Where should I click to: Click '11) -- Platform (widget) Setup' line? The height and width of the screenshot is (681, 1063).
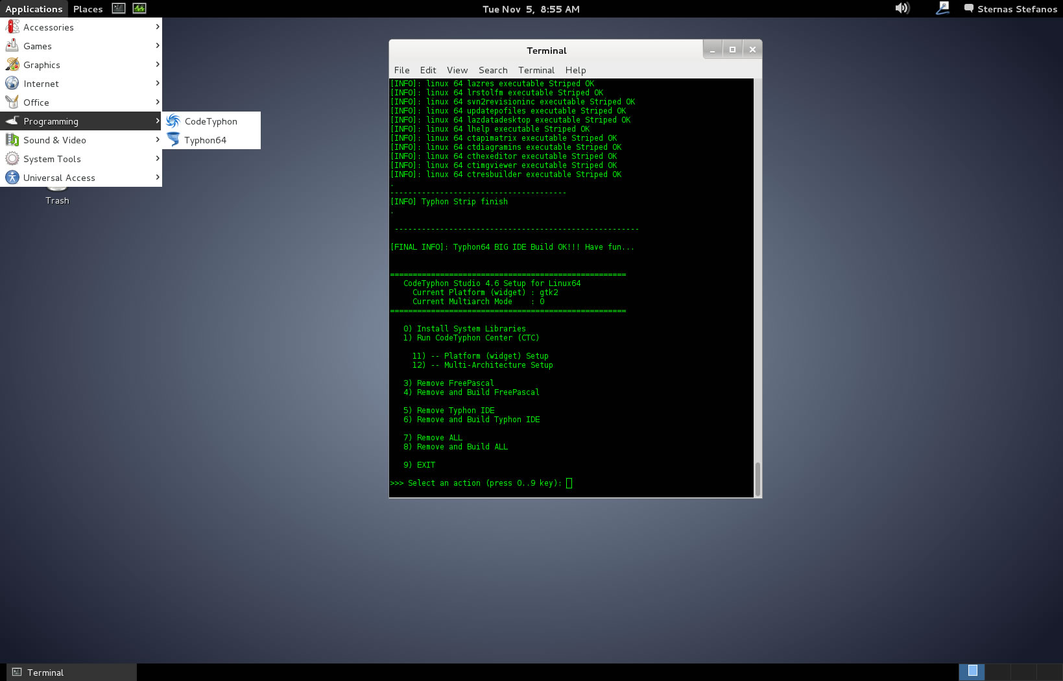coord(480,356)
